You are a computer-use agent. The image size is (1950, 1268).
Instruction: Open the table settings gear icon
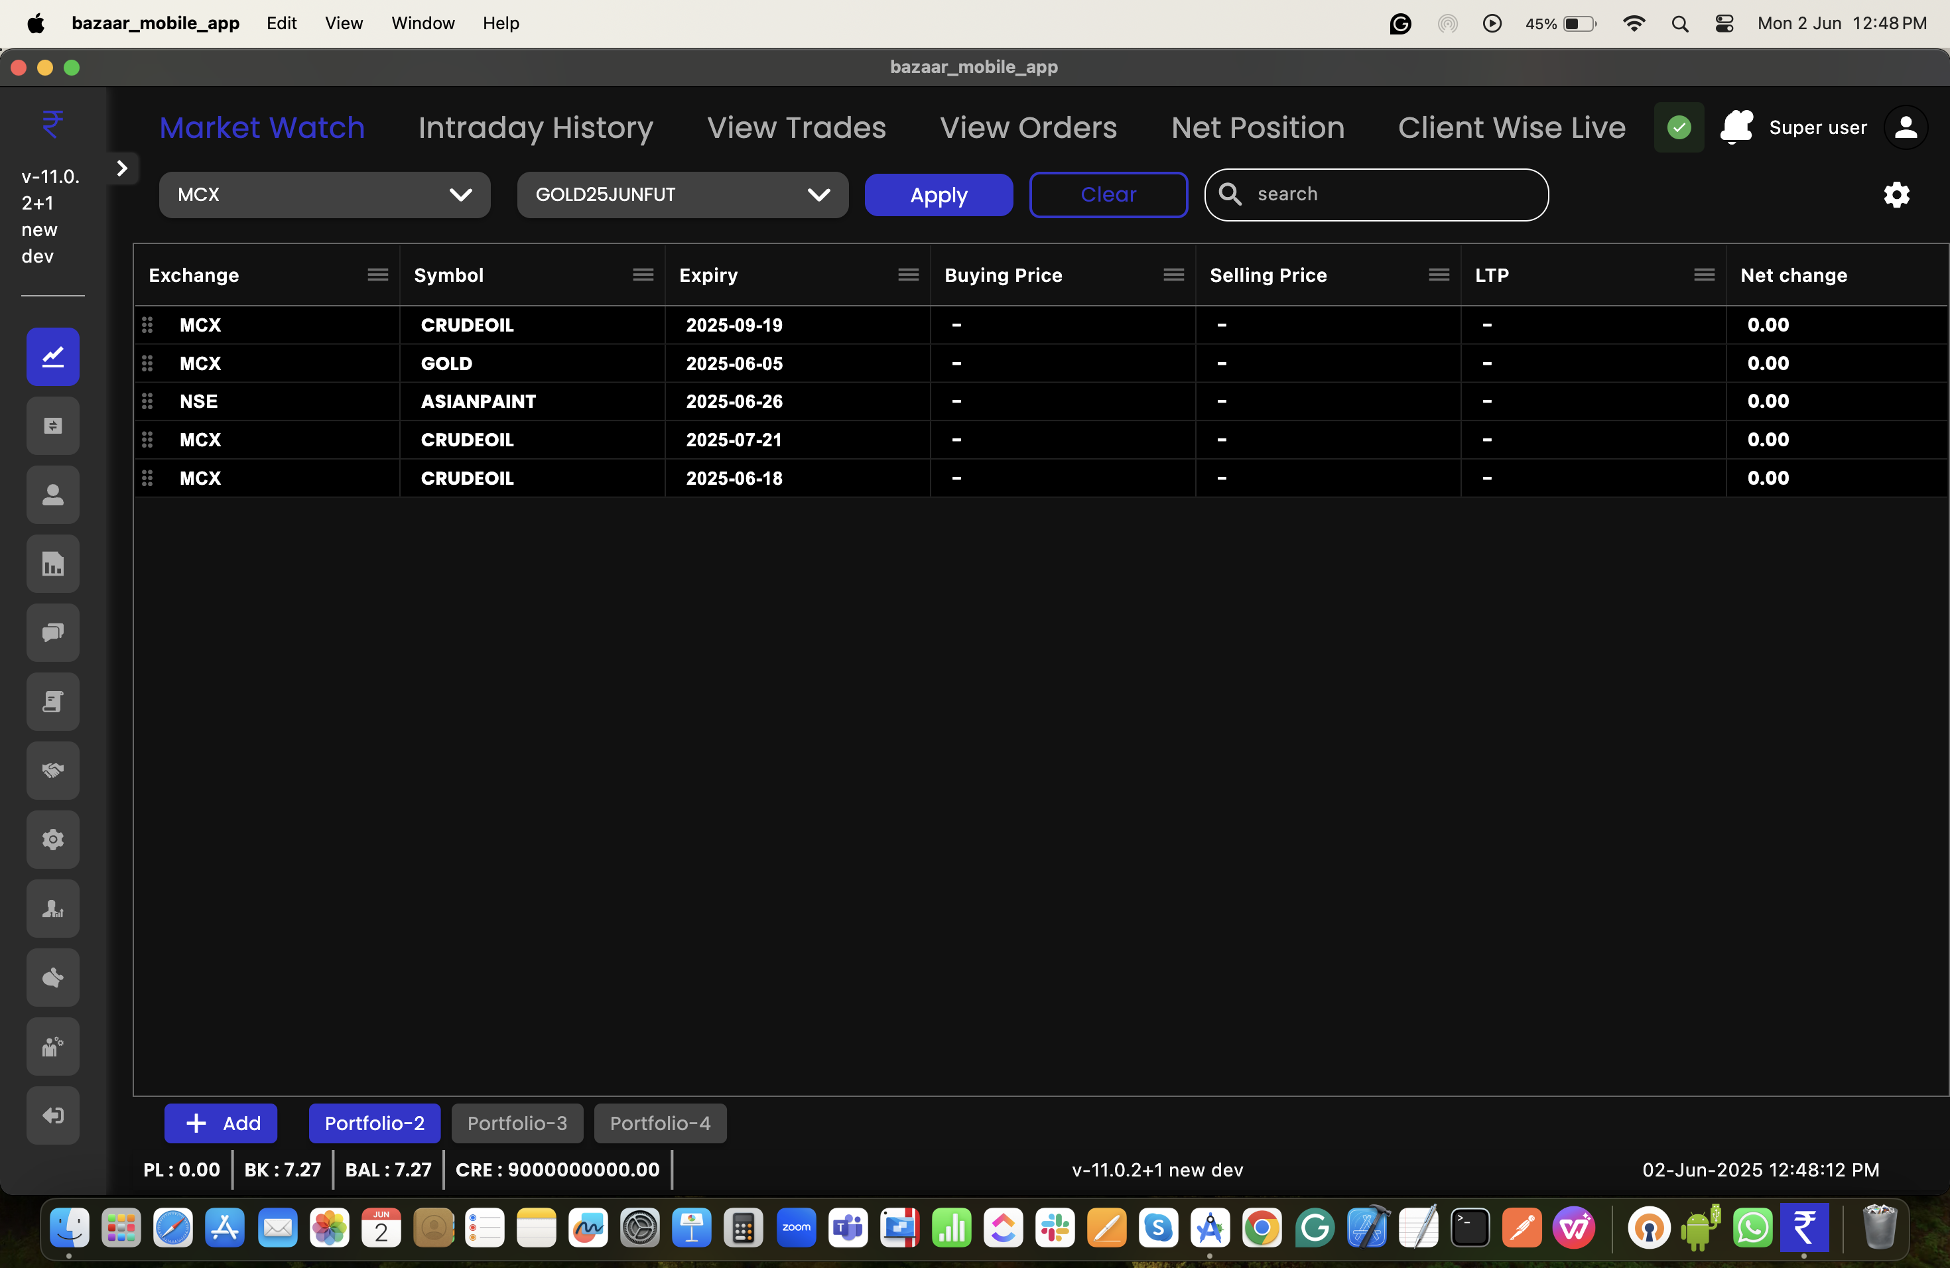[1896, 195]
